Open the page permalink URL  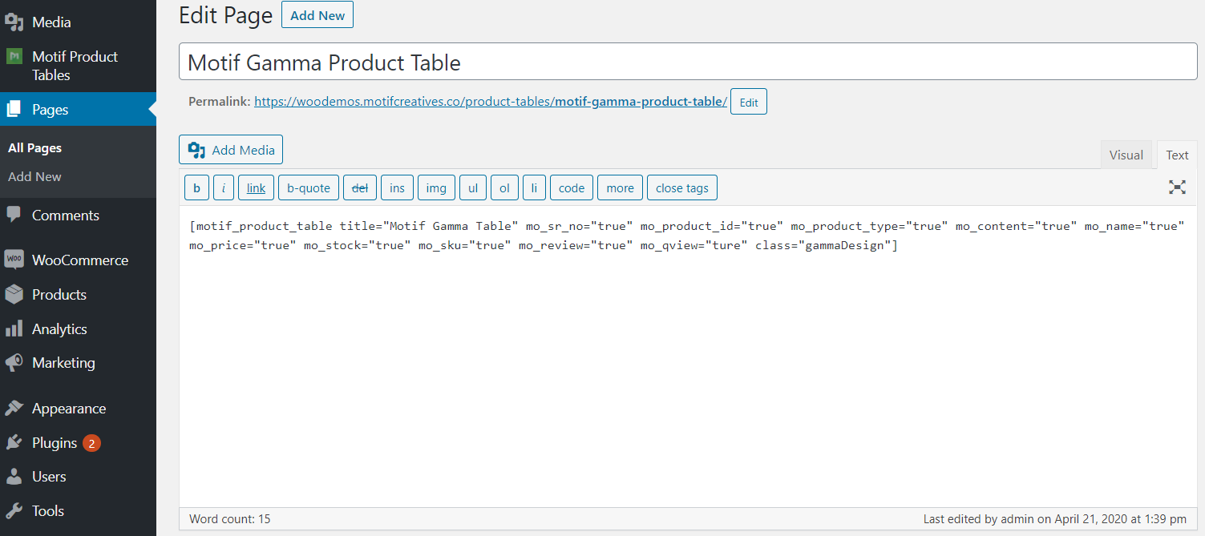pos(491,102)
